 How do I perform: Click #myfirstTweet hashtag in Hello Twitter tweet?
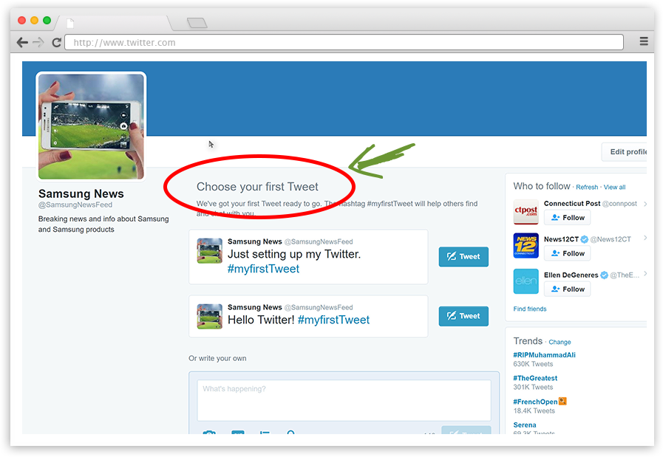click(x=333, y=320)
